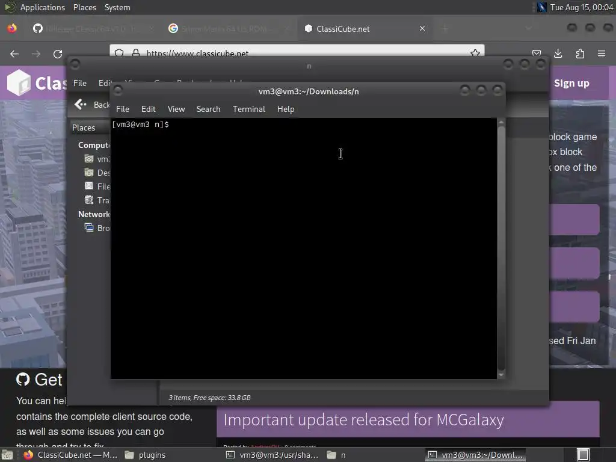Open the Applications menu in top panel

coord(43,7)
